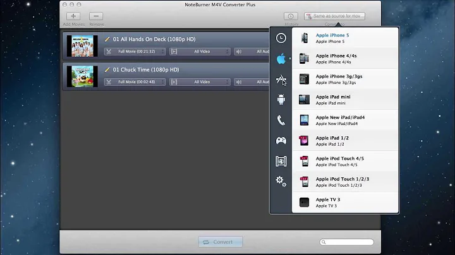Choose the Apple iPad mini profile
Image resolution: width=455 pixels, height=255 pixels.
coord(345,100)
